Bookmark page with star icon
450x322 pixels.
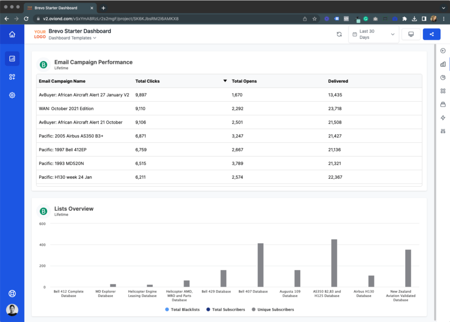pyautogui.click(x=315, y=18)
